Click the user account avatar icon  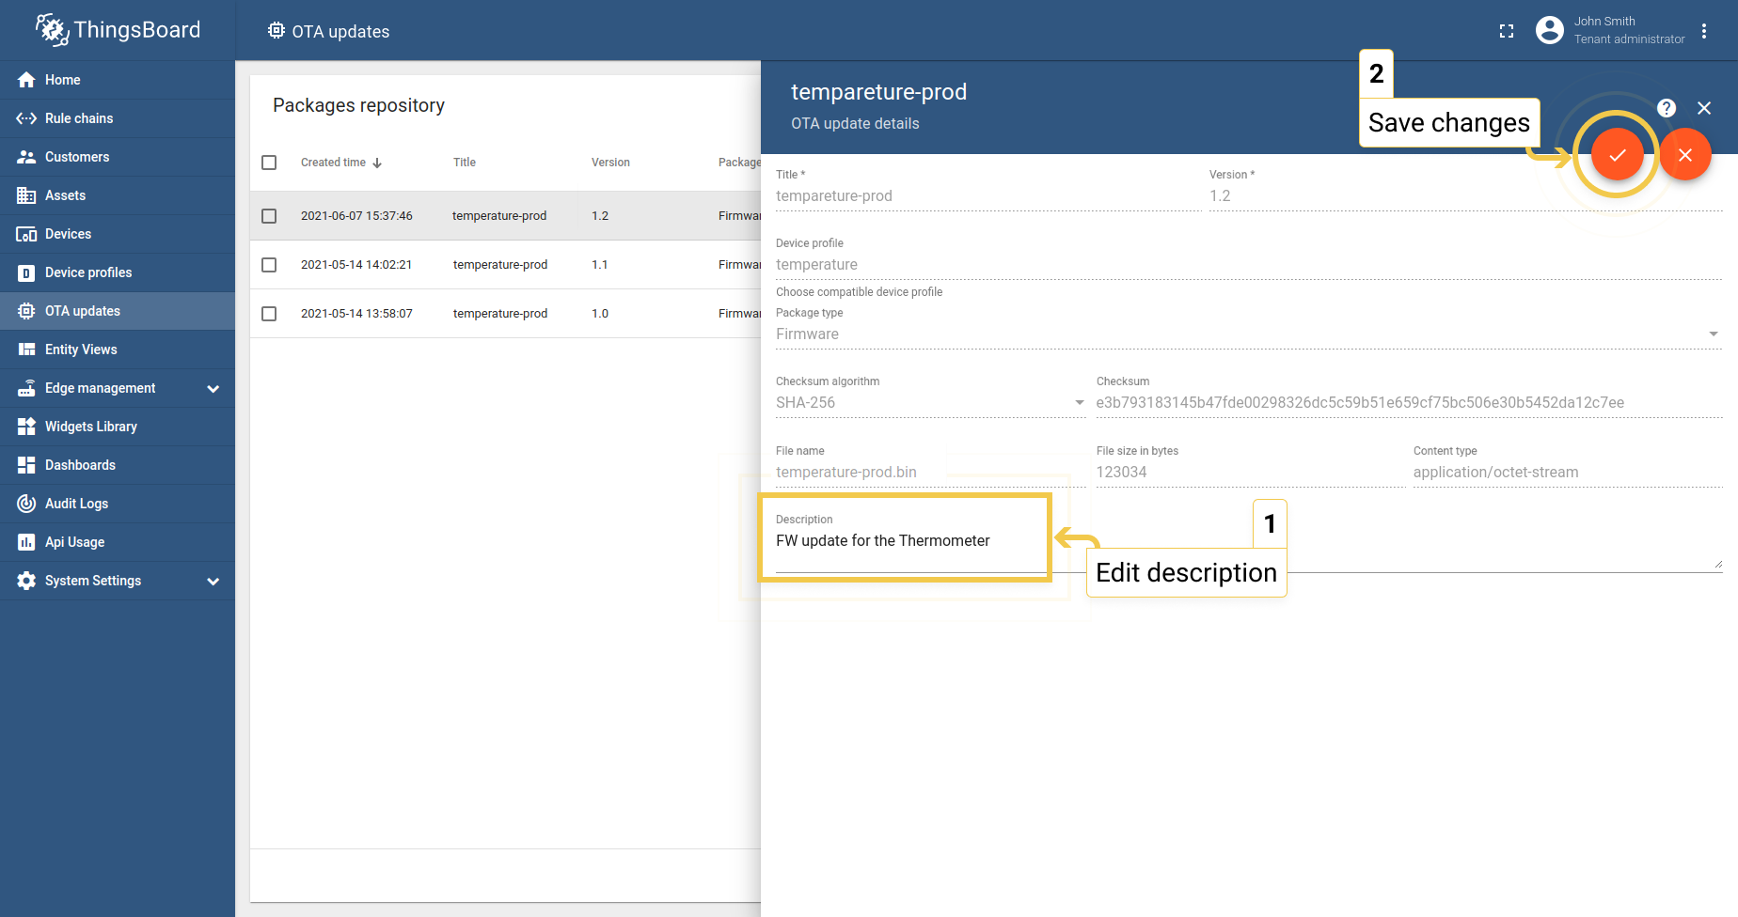[x=1549, y=30]
